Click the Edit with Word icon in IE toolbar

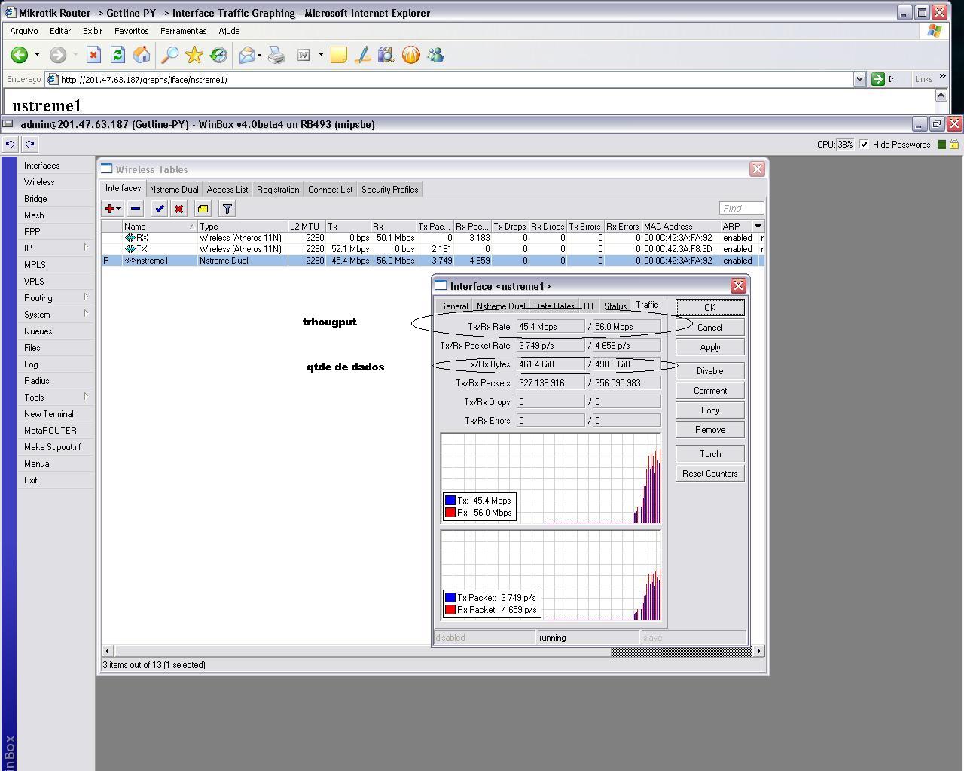(304, 55)
